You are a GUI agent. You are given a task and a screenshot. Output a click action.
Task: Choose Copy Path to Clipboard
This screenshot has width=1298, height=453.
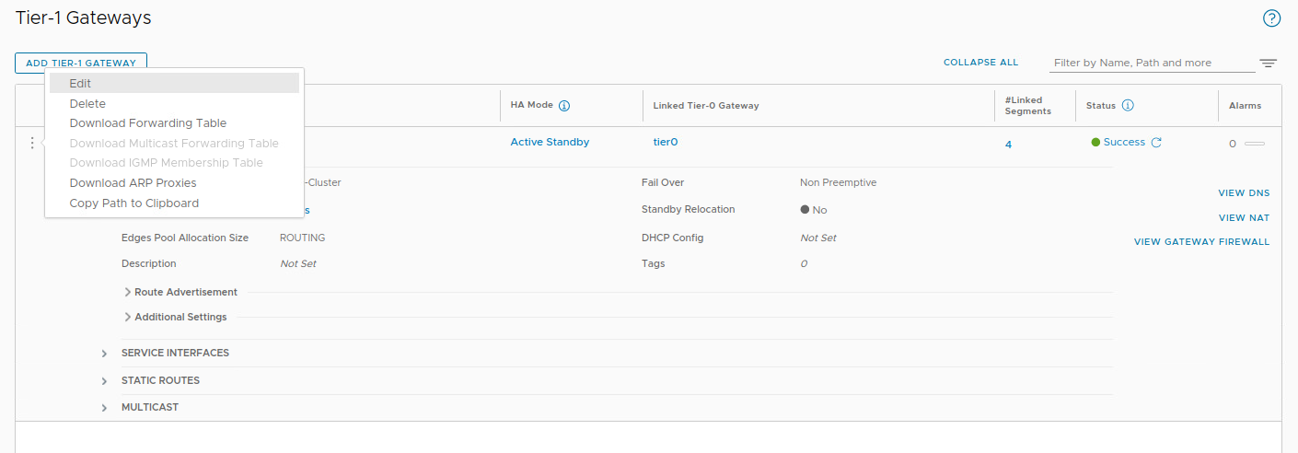[133, 203]
